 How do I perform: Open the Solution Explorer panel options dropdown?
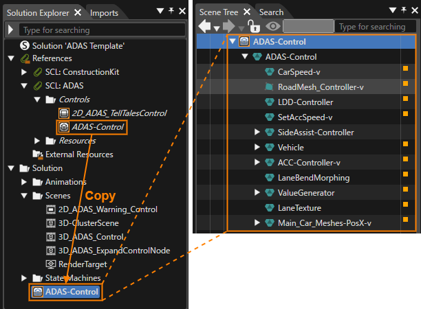pyautogui.click(x=160, y=11)
